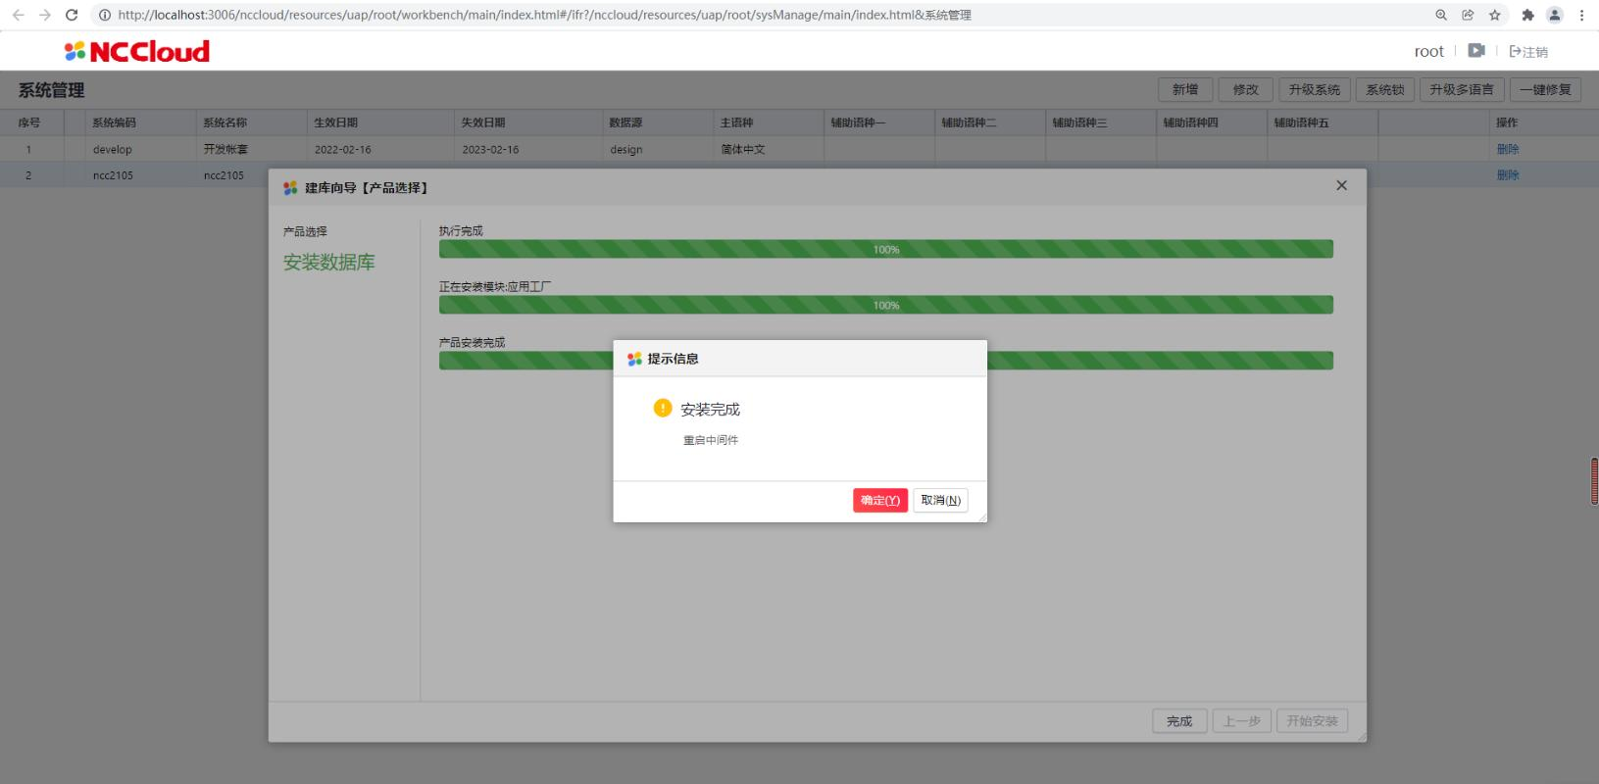The height and width of the screenshot is (784, 1599).
Task: Click the 重启中间件 message text
Action: pyautogui.click(x=711, y=440)
